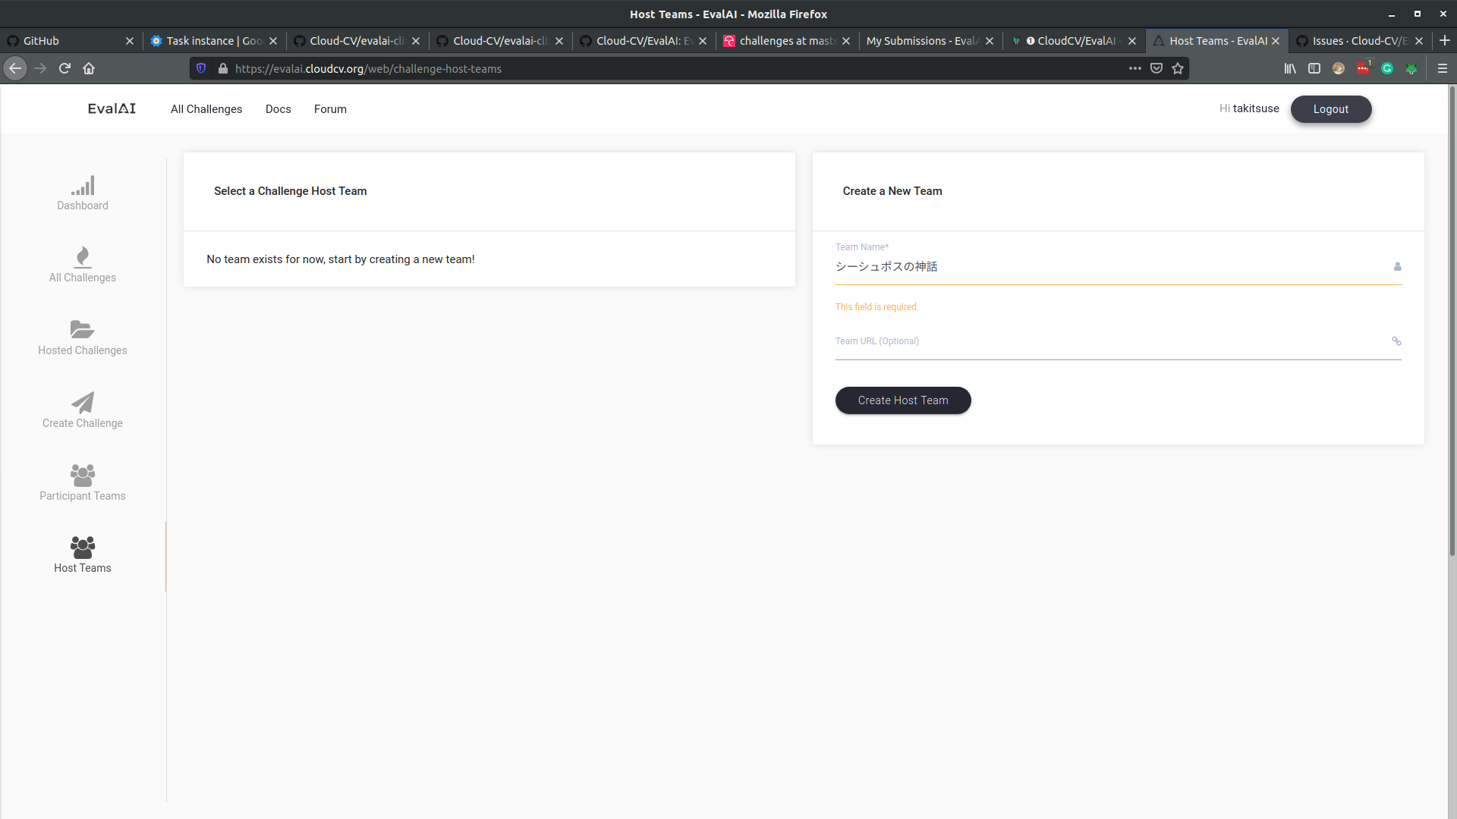The width and height of the screenshot is (1457, 819).
Task: Click the Create Challenge paper plane icon
Action: coord(82,402)
